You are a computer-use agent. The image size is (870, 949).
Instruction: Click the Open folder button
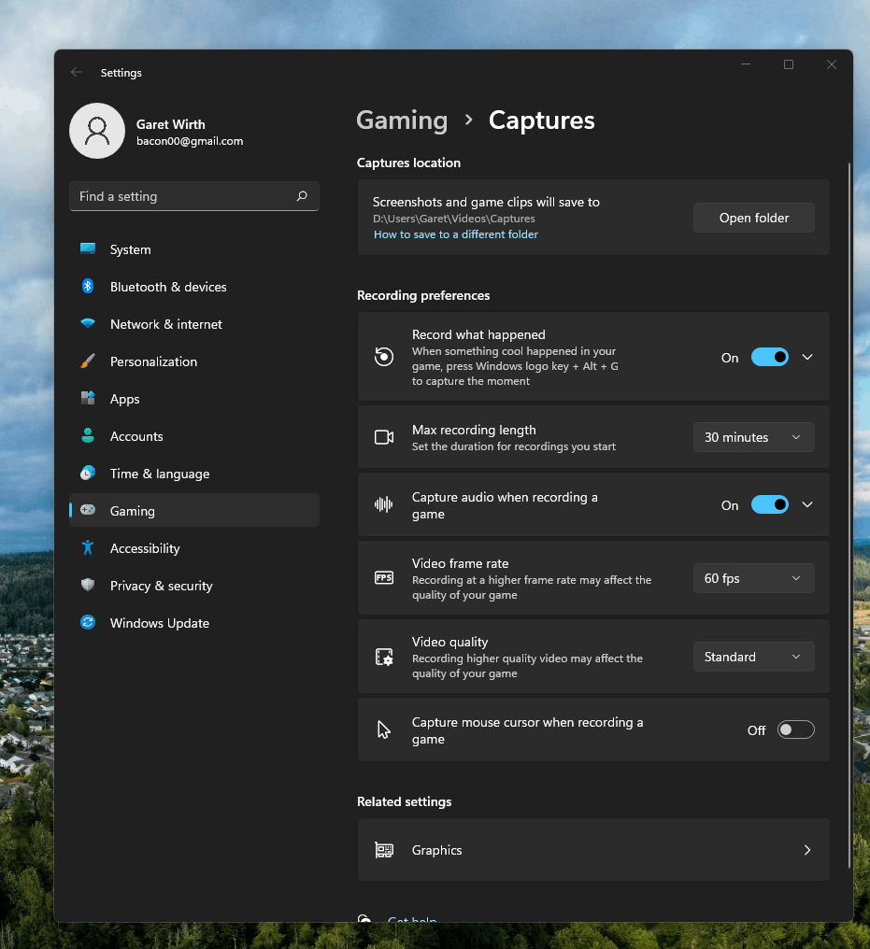click(x=753, y=218)
